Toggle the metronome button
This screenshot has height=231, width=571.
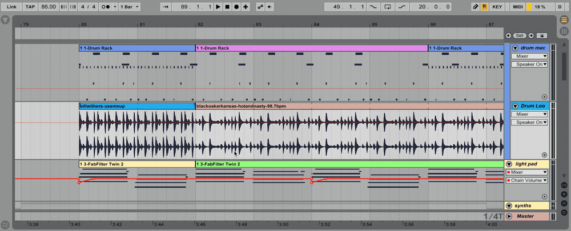[x=106, y=7]
